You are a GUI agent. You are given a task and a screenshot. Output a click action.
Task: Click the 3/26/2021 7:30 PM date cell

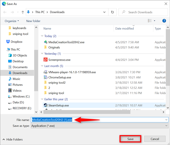point(128,72)
